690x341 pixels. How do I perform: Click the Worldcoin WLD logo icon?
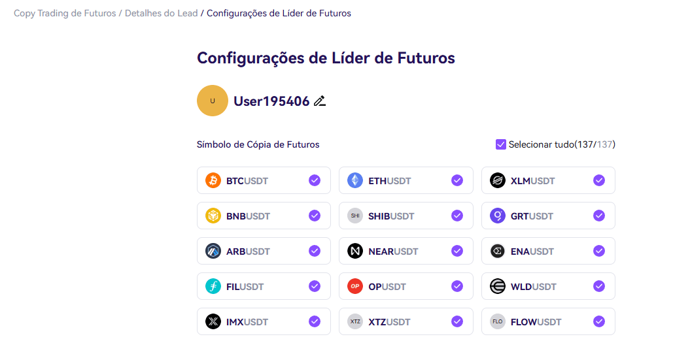click(498, 287)
